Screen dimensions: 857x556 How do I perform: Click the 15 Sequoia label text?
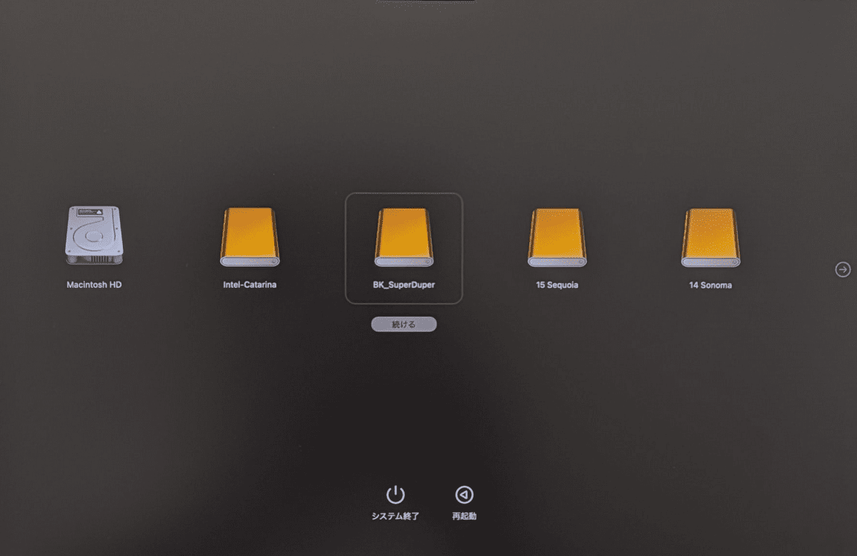click(557, 285)
